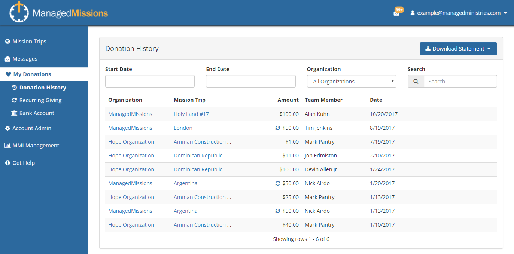The image size is (514, 254).
Task: Click the "Showing rows 1 - 6 of 6" text
Action: [x=301, y=239]
